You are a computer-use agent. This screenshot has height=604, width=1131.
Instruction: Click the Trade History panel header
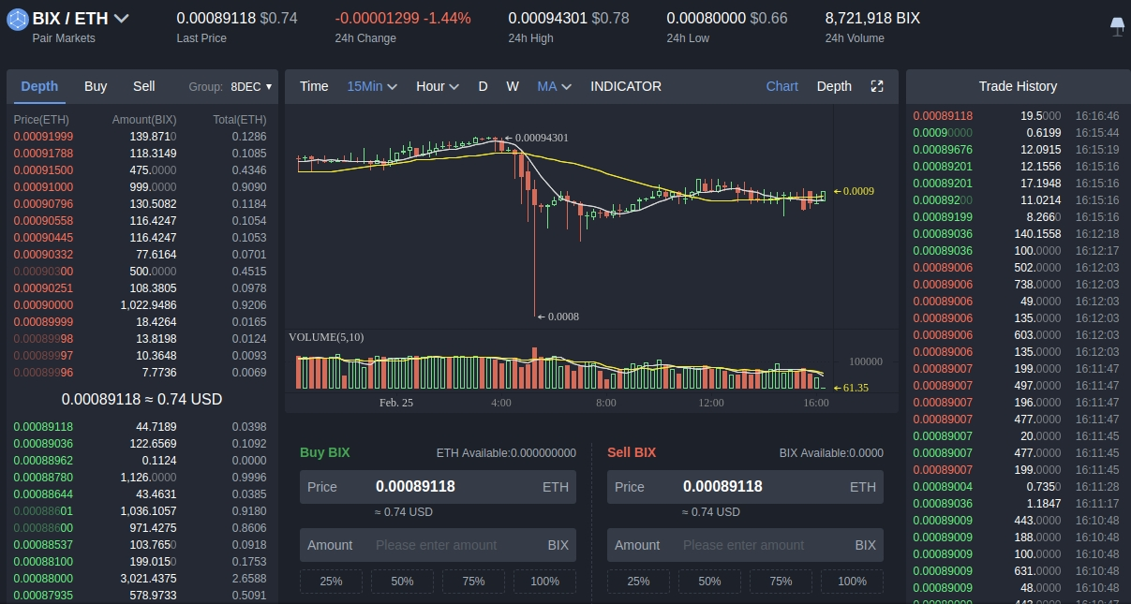1018,86
